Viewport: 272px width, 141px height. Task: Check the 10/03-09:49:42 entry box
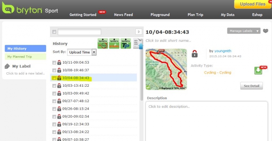click(x=54, y=93)
